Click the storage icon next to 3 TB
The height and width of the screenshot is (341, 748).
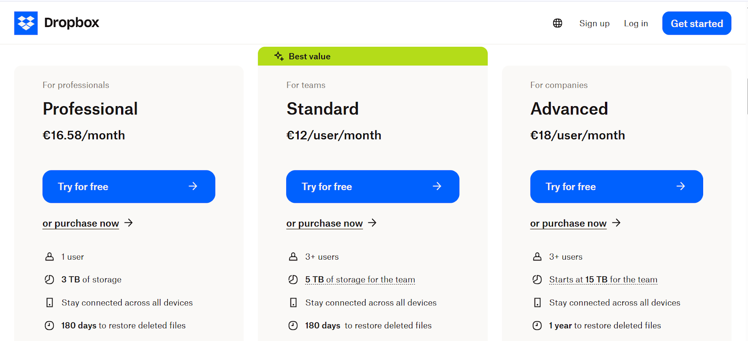(49, 279)
